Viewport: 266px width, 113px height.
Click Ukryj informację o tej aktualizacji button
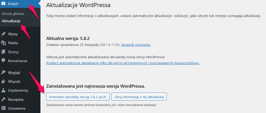139,97
